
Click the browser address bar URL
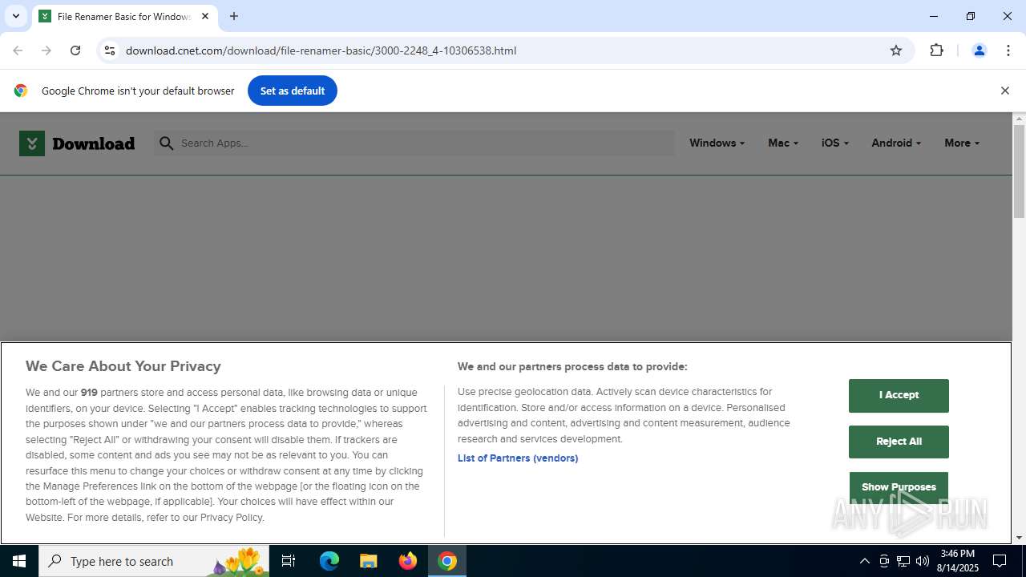pyautogui.click(x=321, y=50)
